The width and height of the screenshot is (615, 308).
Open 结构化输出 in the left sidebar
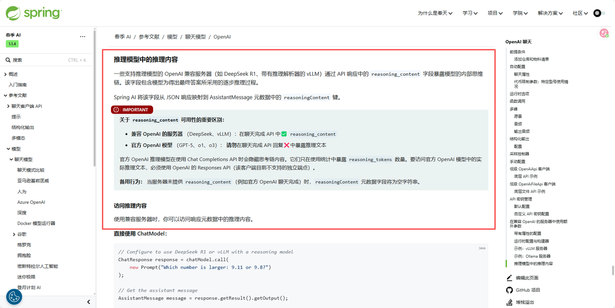point(23,127)
